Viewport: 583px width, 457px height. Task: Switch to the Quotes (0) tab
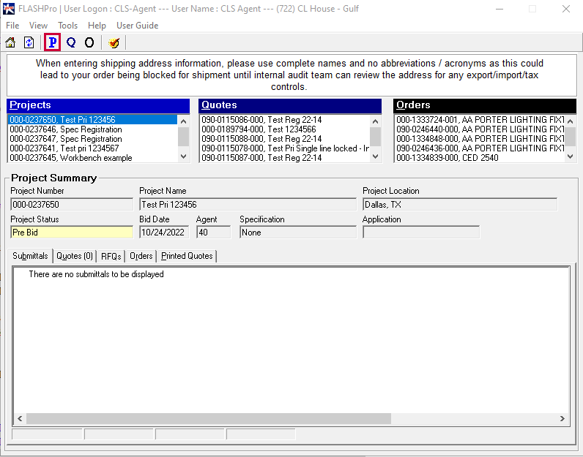point(75,256)
